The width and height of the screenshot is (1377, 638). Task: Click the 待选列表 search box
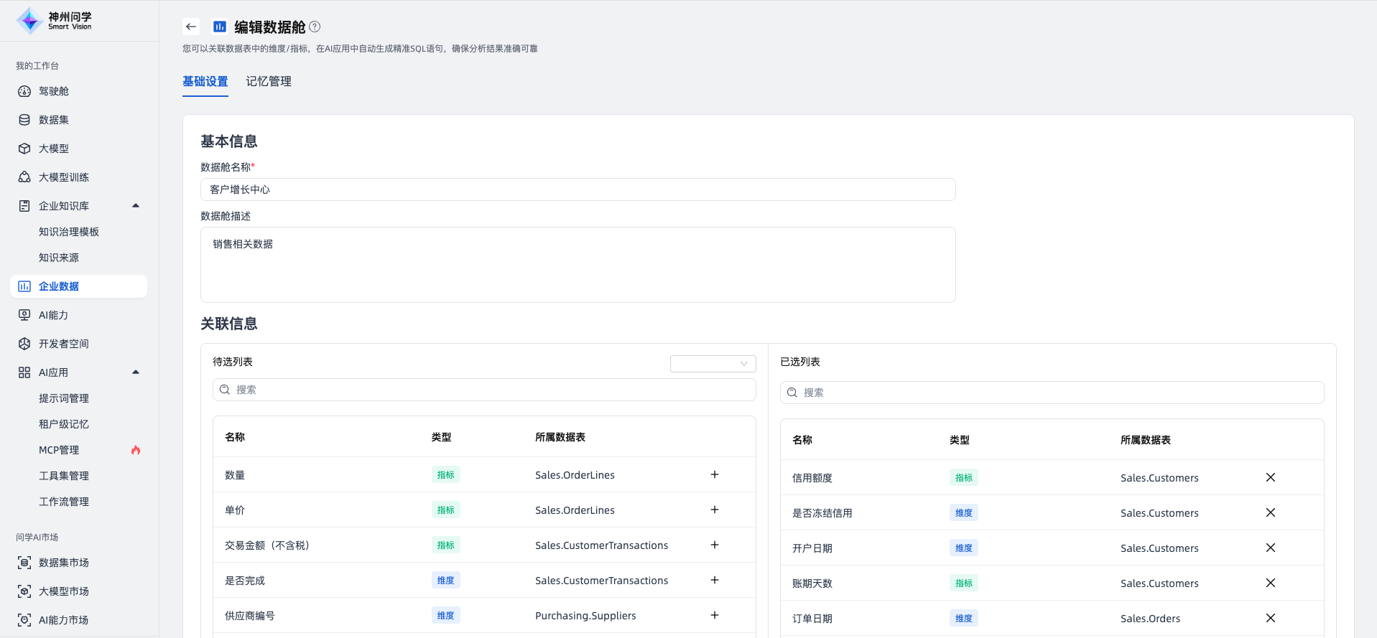(484, 390)
